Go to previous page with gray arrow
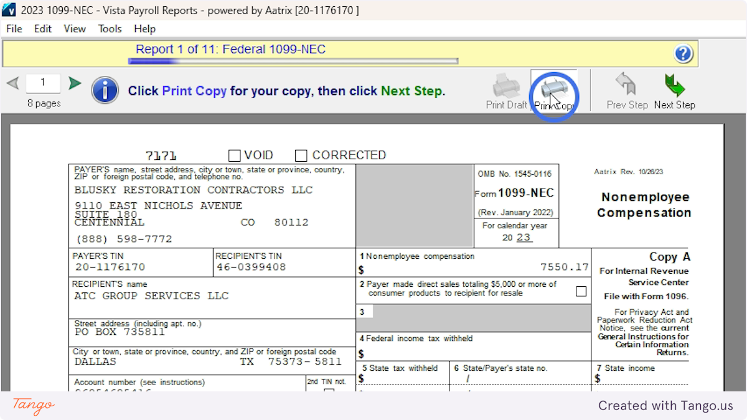 (14, 82)
